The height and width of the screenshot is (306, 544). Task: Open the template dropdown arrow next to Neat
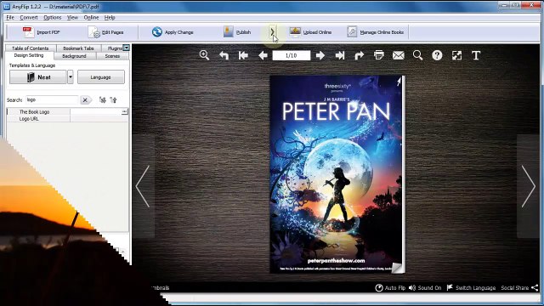click(71, 77)
